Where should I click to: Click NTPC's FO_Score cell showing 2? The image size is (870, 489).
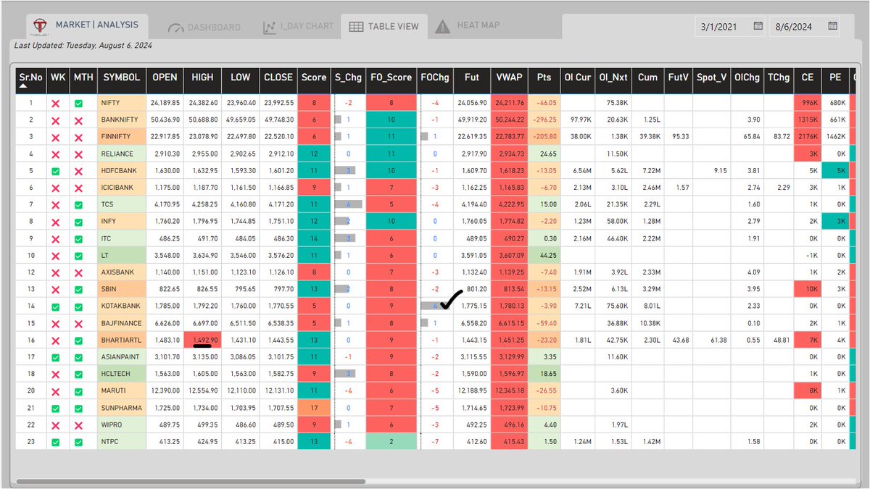392,440
